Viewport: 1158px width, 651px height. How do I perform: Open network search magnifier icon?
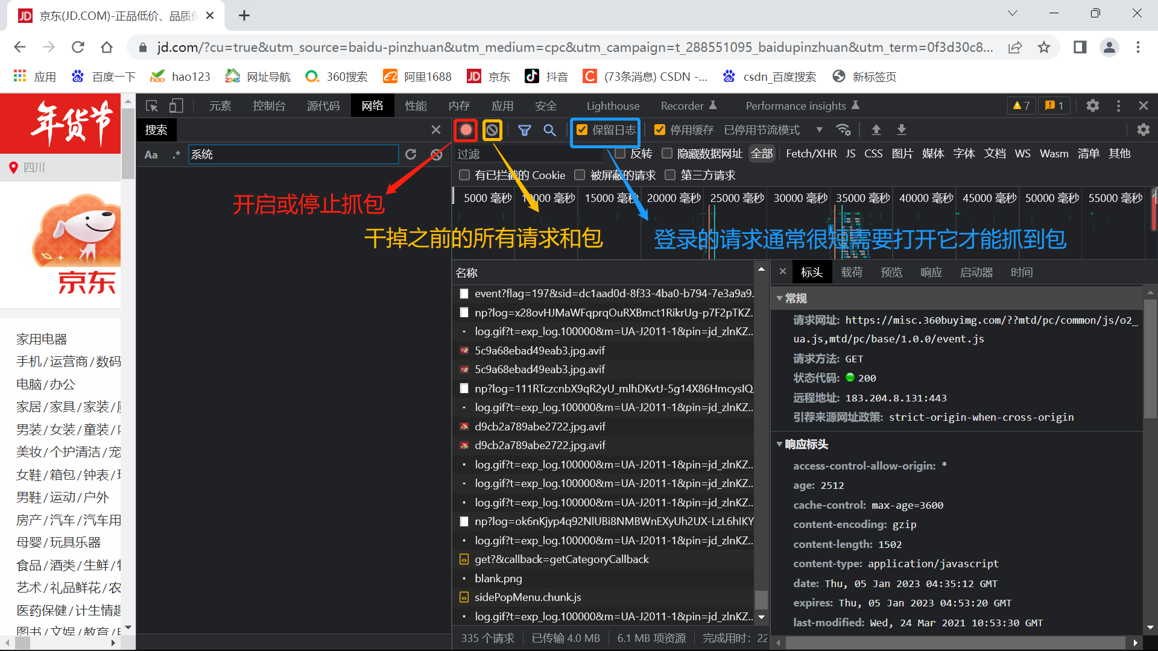pos(549,130)
